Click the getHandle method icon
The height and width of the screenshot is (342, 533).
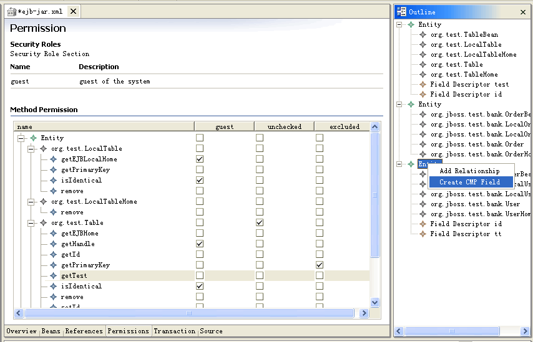(x=54, y=244)
